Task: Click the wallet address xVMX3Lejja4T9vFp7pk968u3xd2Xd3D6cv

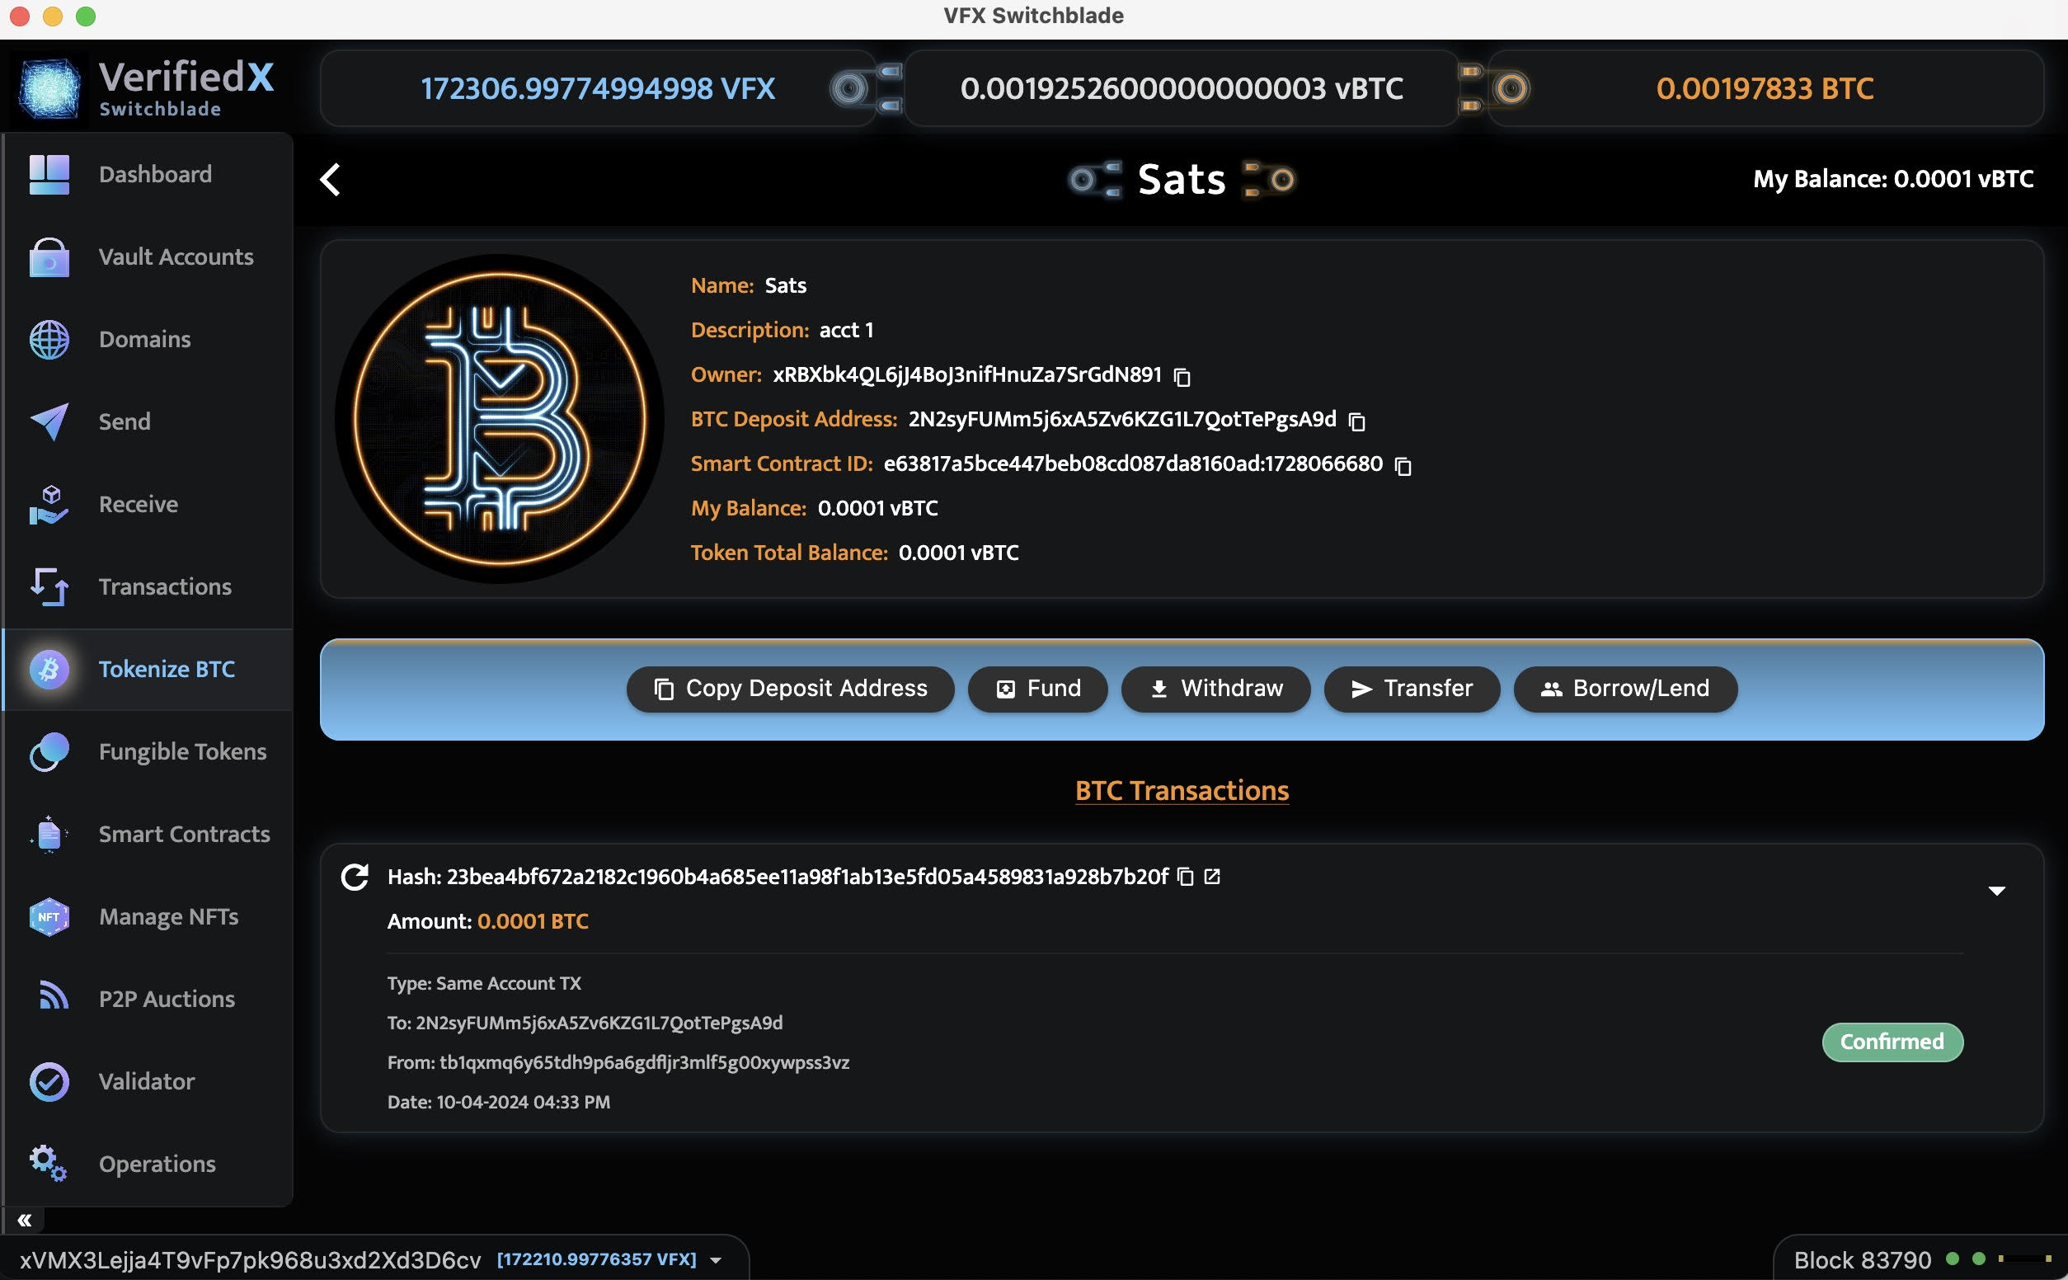Action: [251, 1260]
